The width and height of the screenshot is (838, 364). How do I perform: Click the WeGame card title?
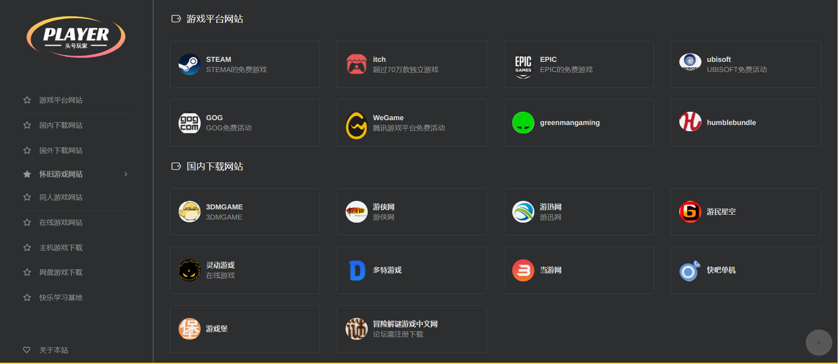pyautogui.click(x=388, y=118)
